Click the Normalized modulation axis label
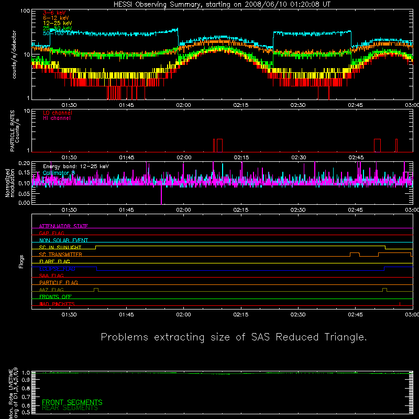The width and height of the screenshot is (419, 419). (x=9, y=183)
